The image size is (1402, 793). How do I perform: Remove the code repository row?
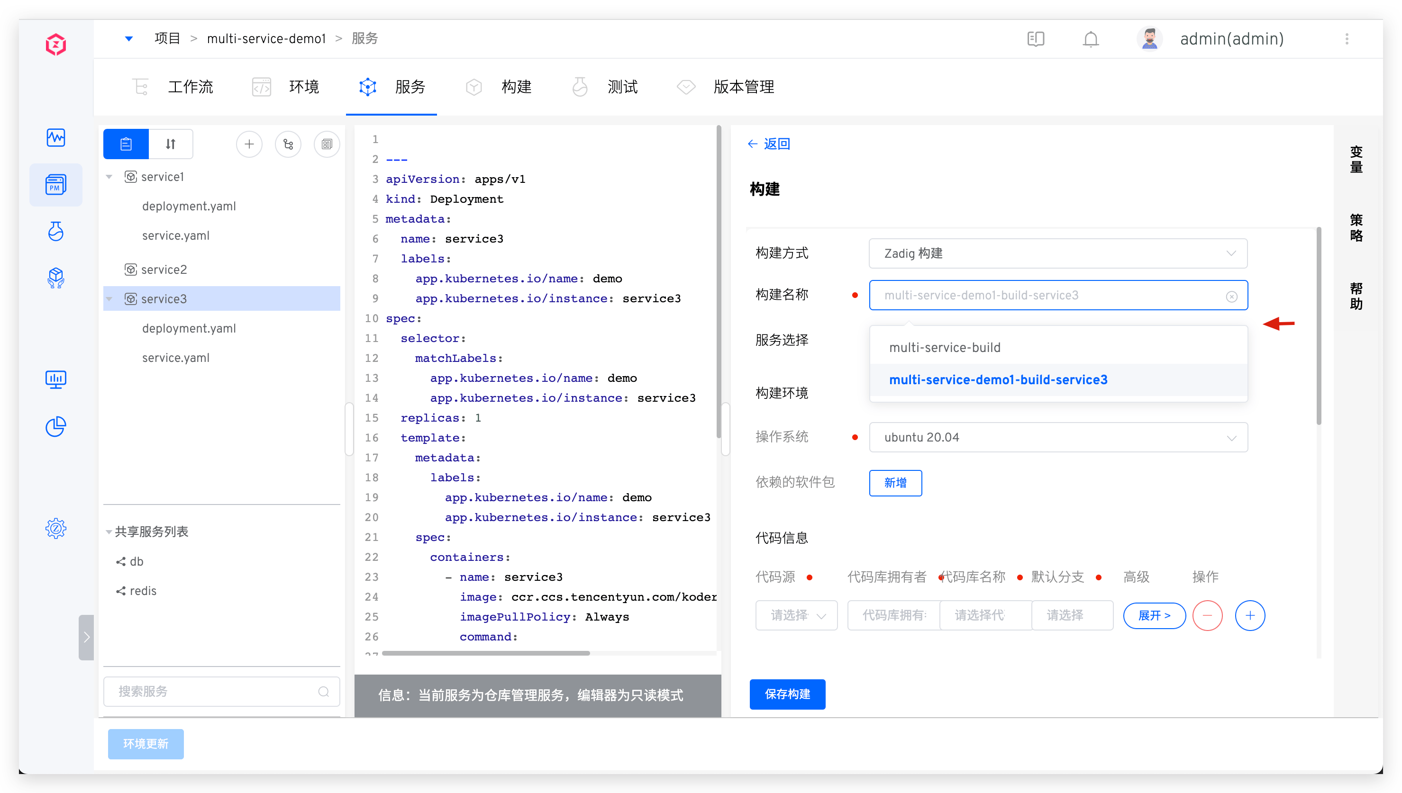[x=1207, y=615]
